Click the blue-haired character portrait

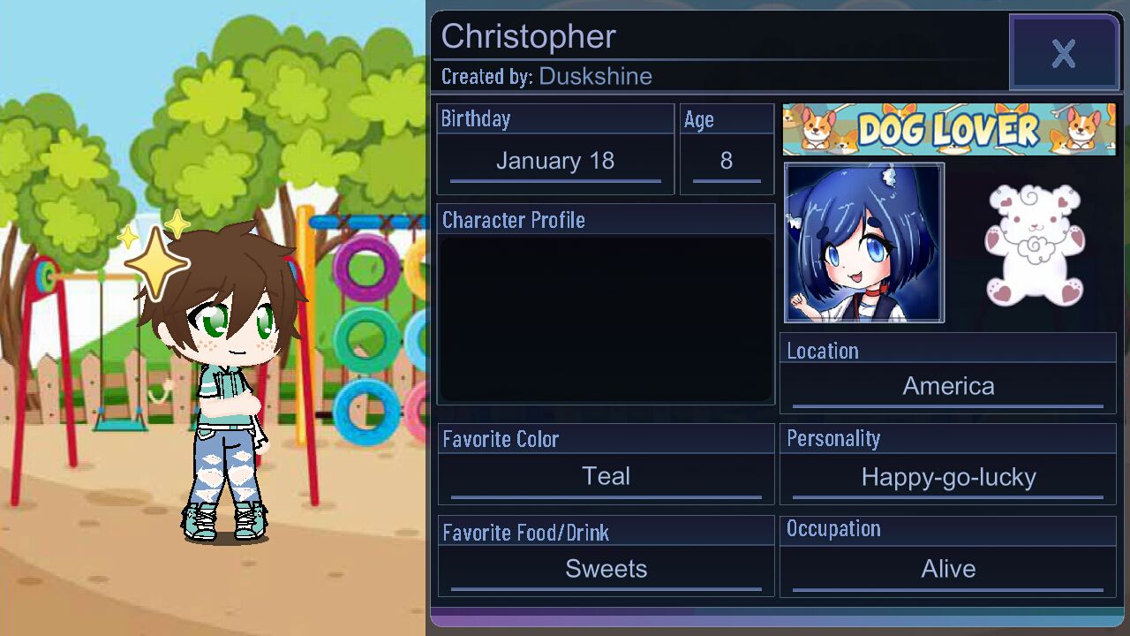click(x=864, y=243)
